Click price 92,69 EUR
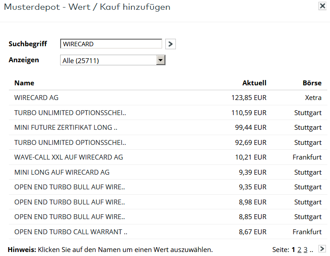This screenshot has width=330, height=256. point(251,143)
